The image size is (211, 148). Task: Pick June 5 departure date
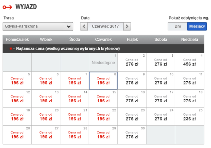17,80
